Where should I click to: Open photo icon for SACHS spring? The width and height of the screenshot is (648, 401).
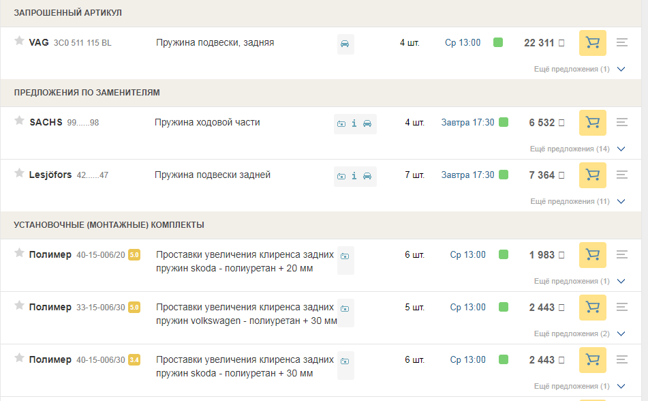coord(341,123)
